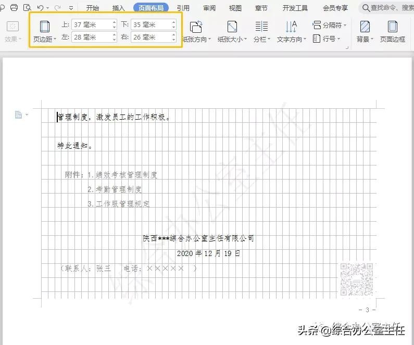Click the 右 right margin input field
Image resolution: width=414 pixels, height=345 pixels.
pos(150,37)
